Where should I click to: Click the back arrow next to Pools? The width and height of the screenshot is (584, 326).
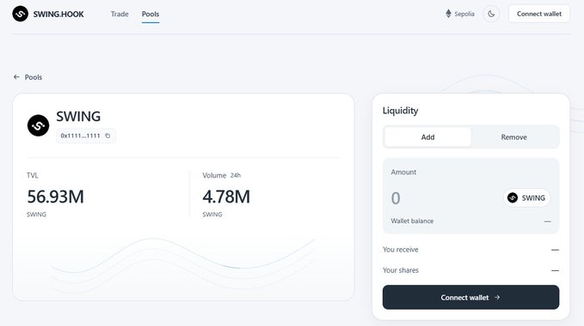point(16,77)
